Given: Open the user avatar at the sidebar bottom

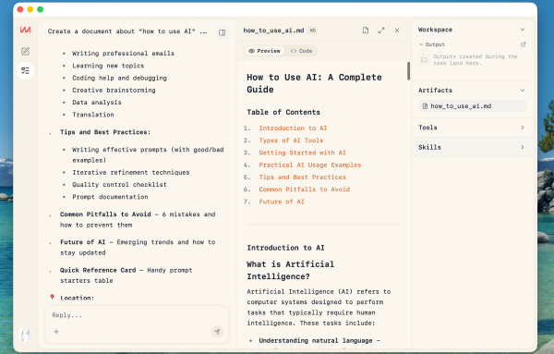Looking at the screenshot, I should (x=26, y=335).
